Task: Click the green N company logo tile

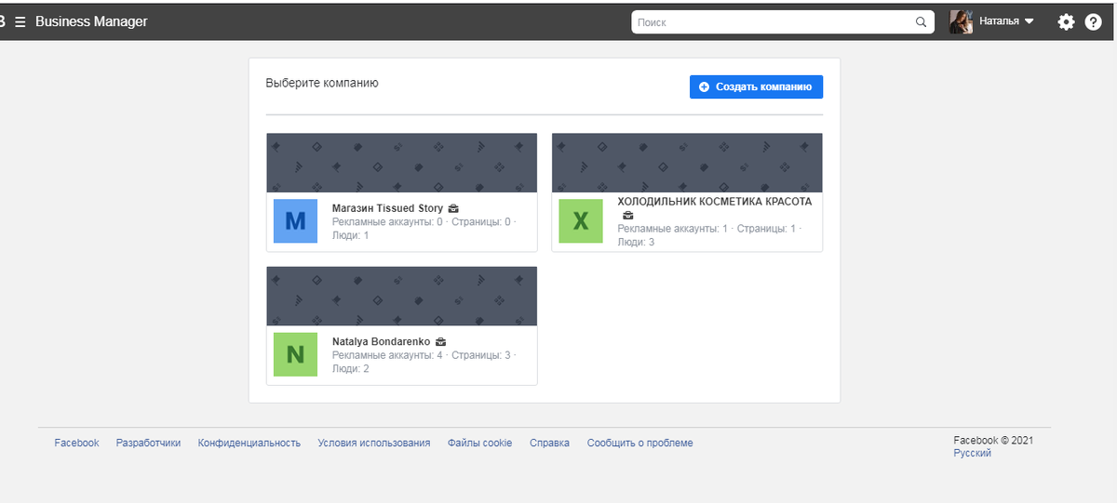Action: coord(295,354)
